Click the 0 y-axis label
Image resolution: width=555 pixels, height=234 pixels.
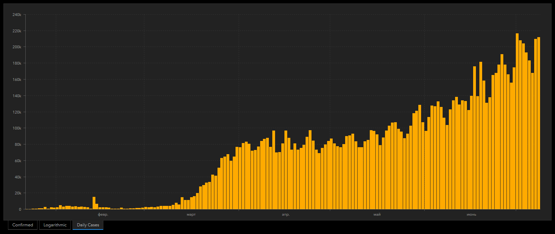point(20,209)
